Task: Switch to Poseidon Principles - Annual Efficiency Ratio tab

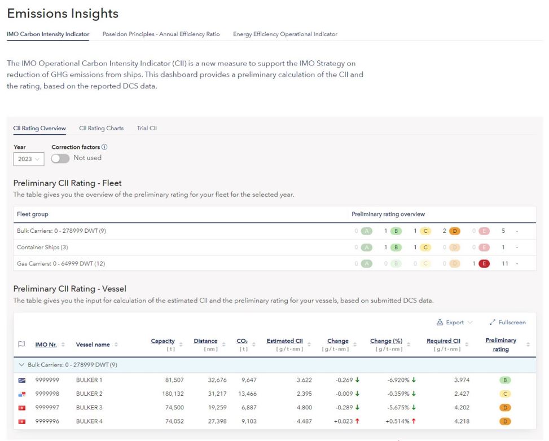Action: pyautogui.click(x=161, y=34)
